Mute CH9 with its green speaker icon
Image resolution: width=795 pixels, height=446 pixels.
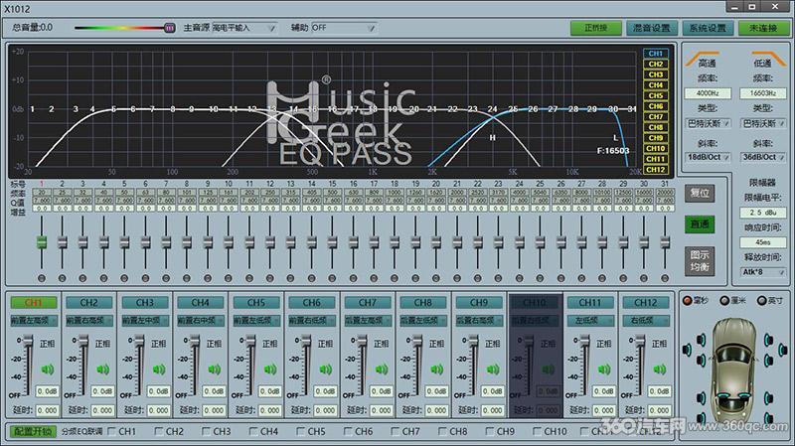point(493,370)
